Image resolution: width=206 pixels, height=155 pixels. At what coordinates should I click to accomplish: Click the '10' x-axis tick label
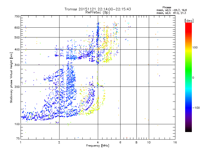149,142
